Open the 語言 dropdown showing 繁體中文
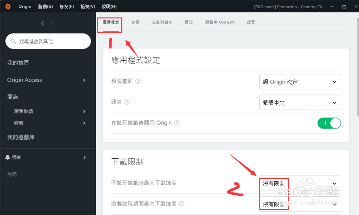 click(300, 103)
